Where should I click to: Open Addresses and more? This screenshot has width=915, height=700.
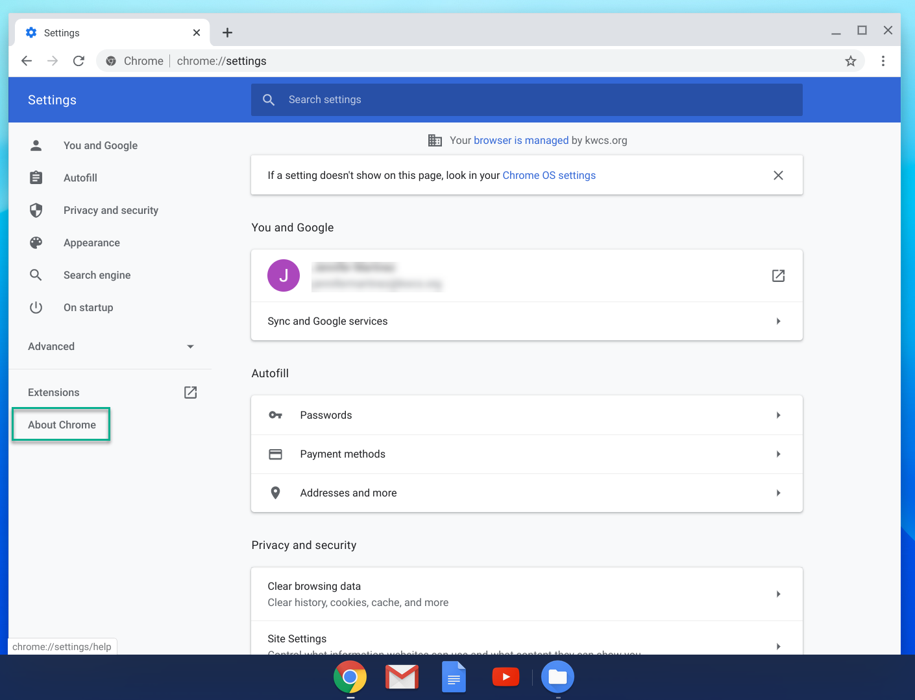tap(526, 493)
